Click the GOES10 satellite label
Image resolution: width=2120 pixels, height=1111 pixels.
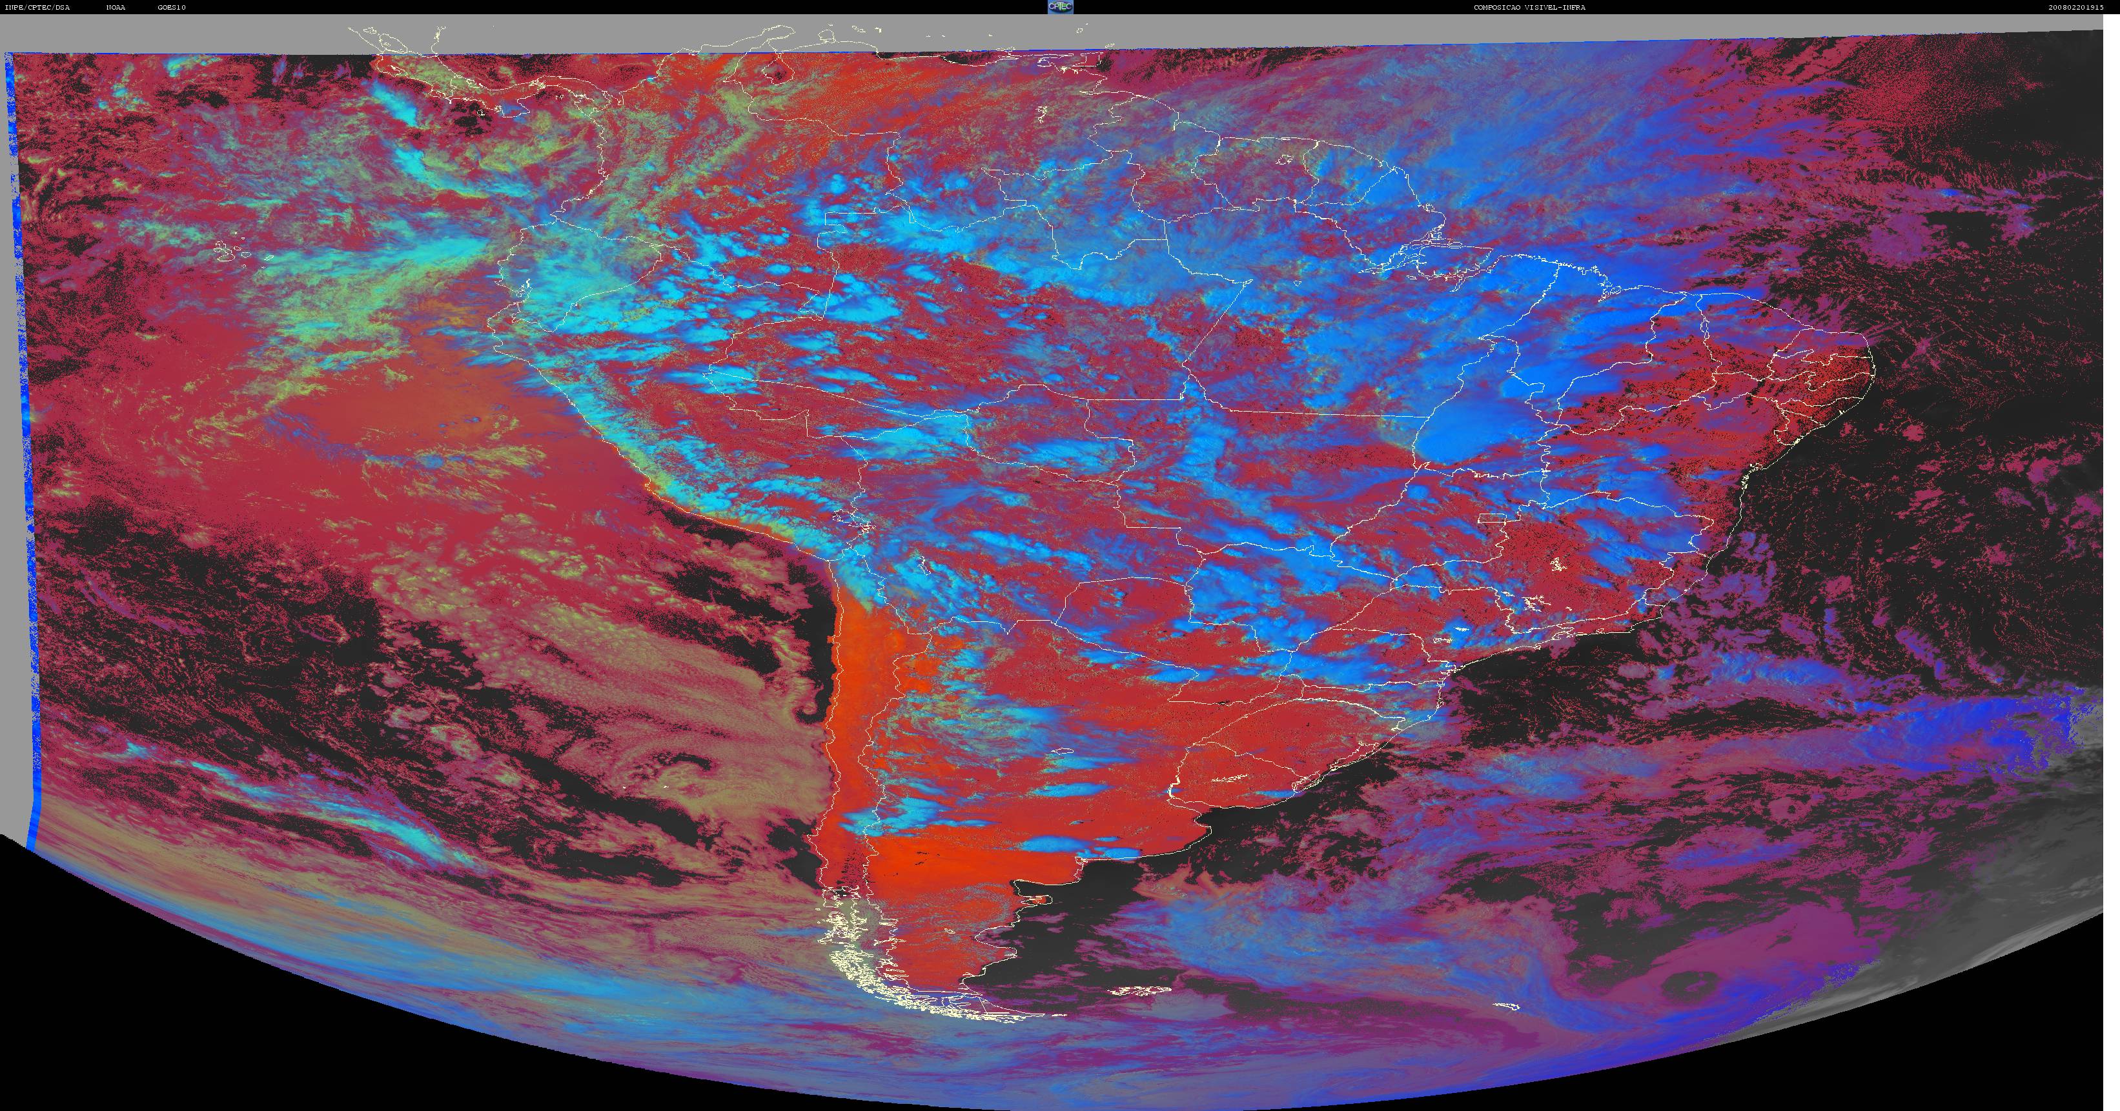pos(172,7)
